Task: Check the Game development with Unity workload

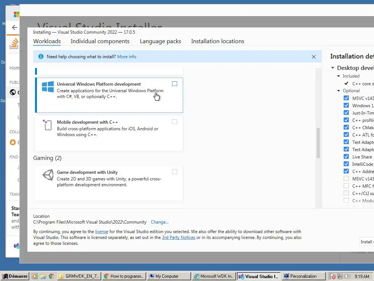Action: [x=175, y=172]
